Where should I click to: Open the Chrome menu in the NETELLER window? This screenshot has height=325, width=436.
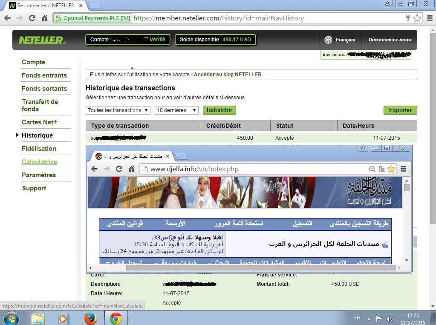coord(430,18)
